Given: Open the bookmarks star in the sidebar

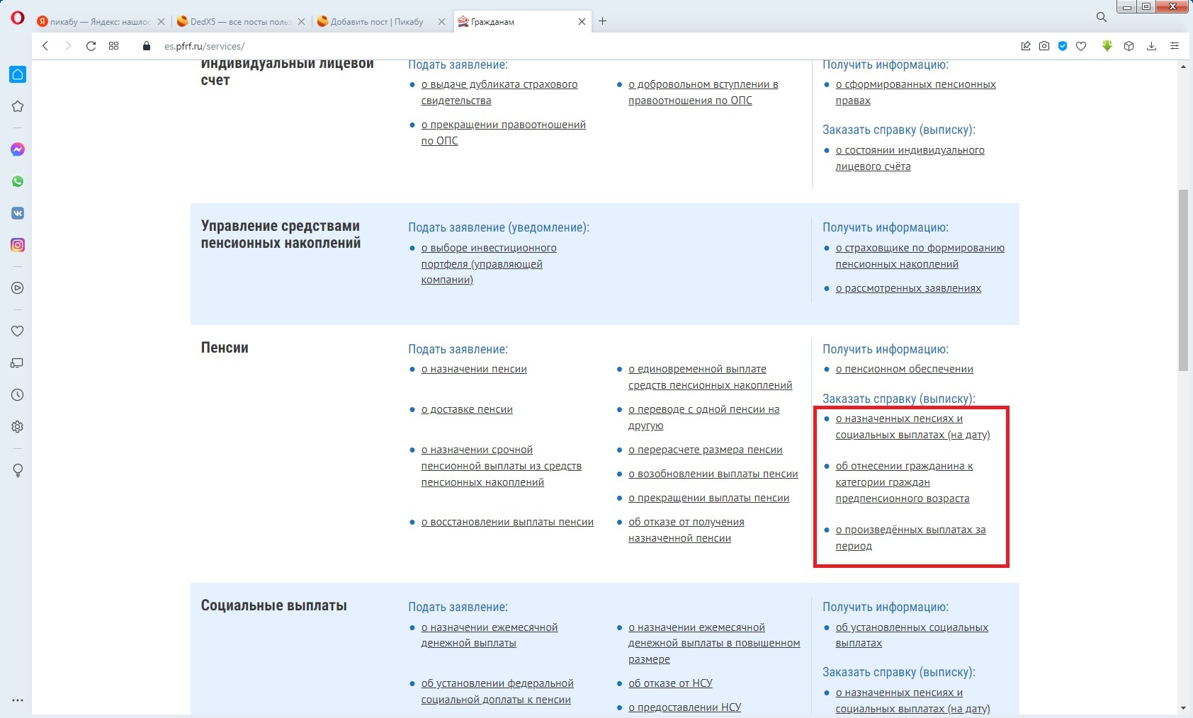Looking at the screenshot, I should 18,106.
